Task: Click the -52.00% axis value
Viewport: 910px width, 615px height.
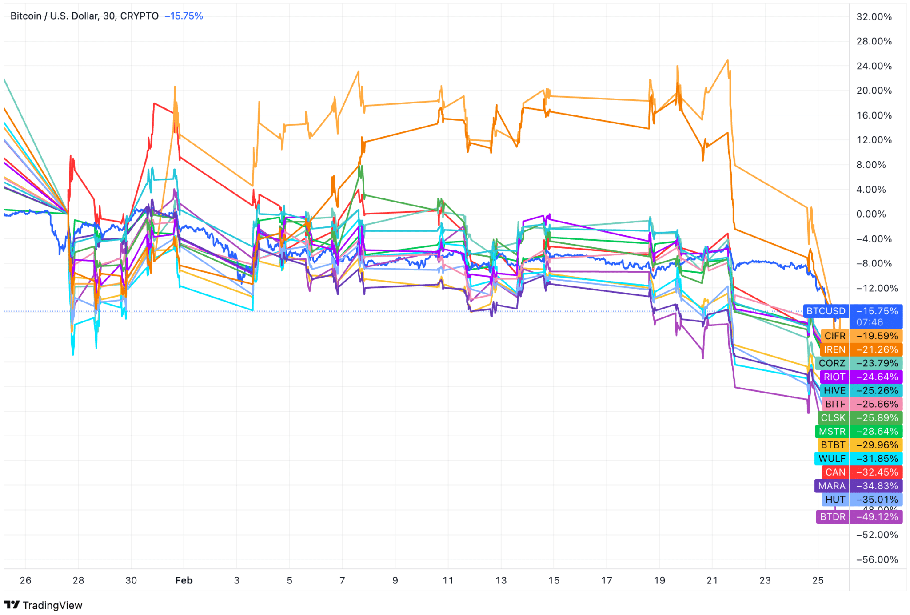Action: [877, 535]
